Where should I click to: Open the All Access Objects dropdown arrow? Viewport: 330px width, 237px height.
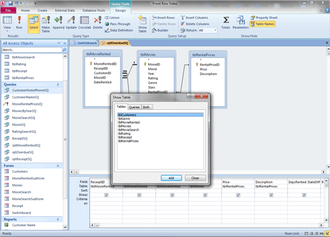click(x=58, y=43)
